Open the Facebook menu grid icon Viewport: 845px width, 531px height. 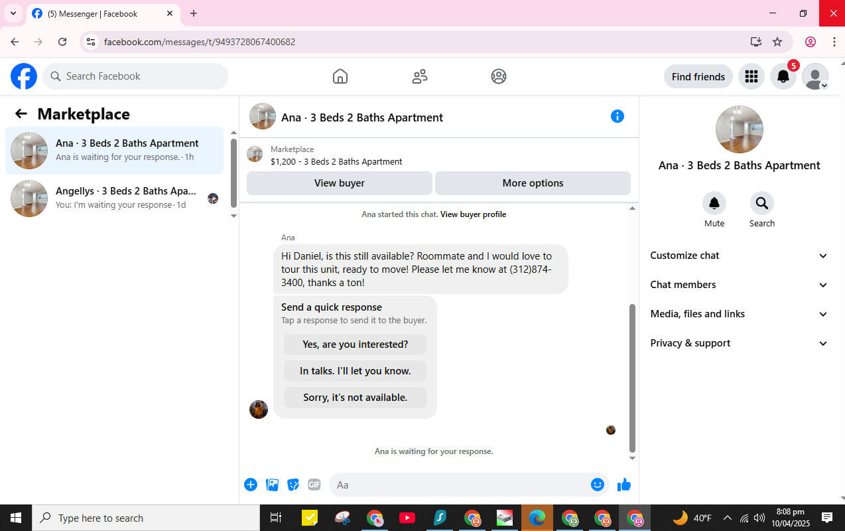click(x=751, y=76)
